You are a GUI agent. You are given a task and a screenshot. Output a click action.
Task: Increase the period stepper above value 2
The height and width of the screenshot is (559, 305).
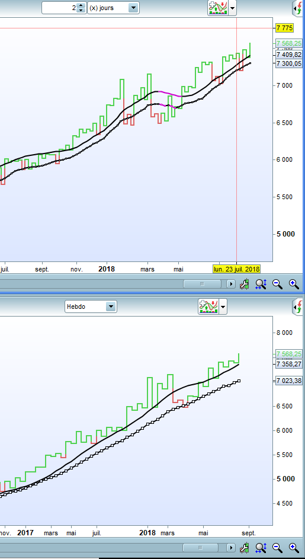tap(82, 5)
